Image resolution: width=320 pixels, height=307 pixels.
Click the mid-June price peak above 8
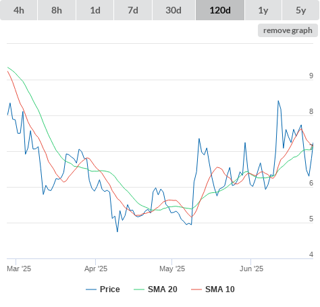(x=278, y=101)
